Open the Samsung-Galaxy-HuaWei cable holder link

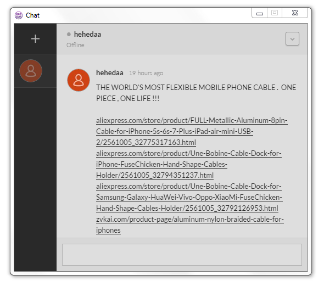pos(189,197)
